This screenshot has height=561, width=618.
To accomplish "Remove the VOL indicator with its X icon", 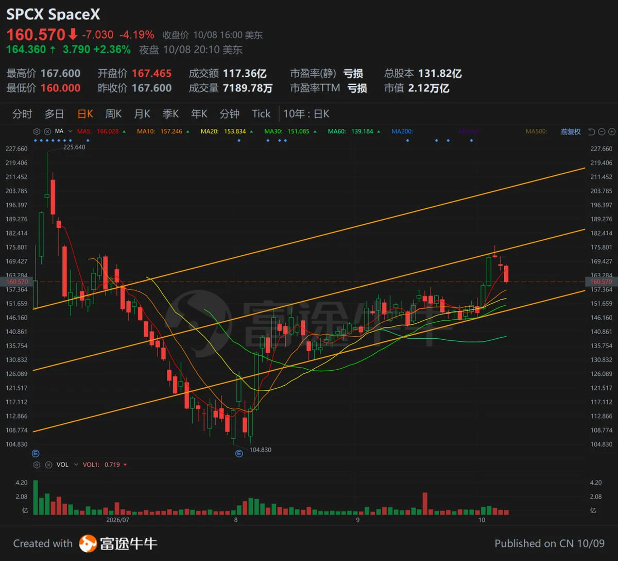I will pos(47,465).
